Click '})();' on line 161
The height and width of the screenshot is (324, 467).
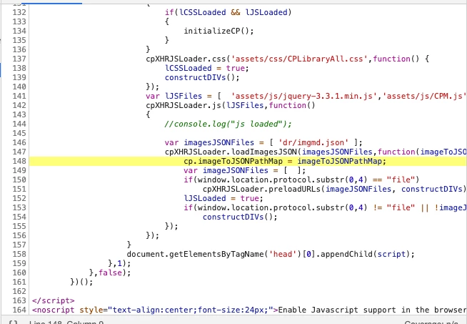pos(81,282)
